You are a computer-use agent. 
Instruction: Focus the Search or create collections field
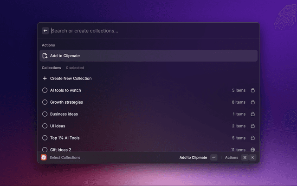click(x=148, y=31)
